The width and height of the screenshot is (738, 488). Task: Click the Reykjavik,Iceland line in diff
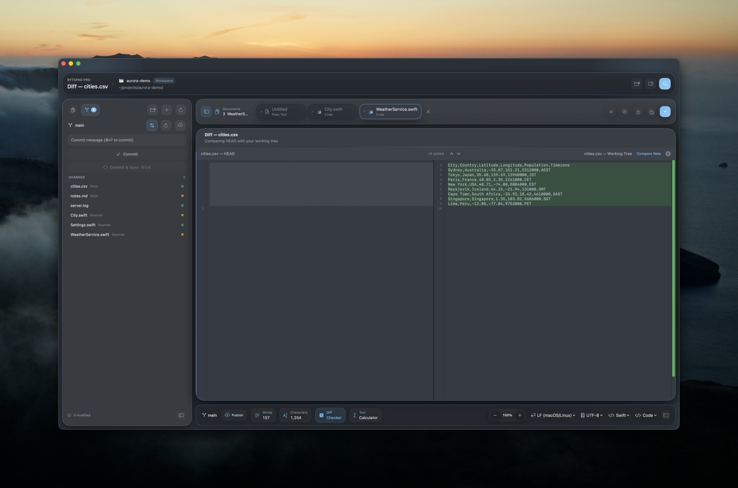point(496,189)
